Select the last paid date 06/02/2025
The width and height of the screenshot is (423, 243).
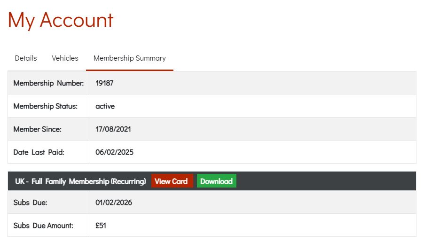click(x=114, y=152)
